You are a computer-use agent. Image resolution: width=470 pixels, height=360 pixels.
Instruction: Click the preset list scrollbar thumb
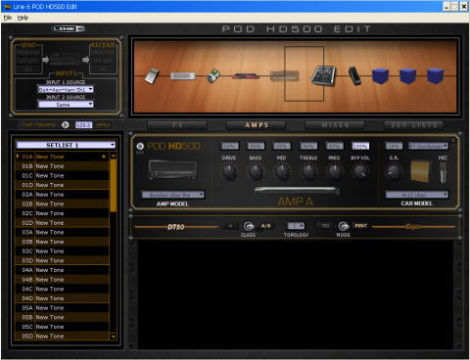tap(114, 186)
